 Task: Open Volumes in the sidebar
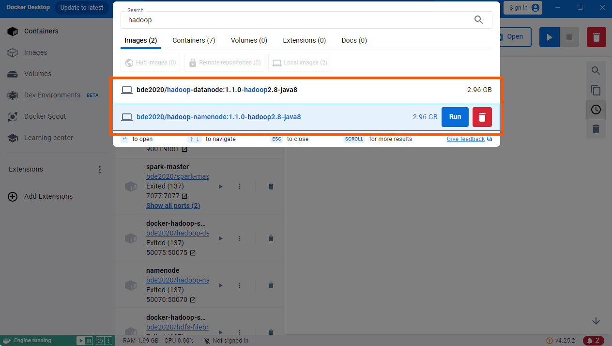[29, 74]
